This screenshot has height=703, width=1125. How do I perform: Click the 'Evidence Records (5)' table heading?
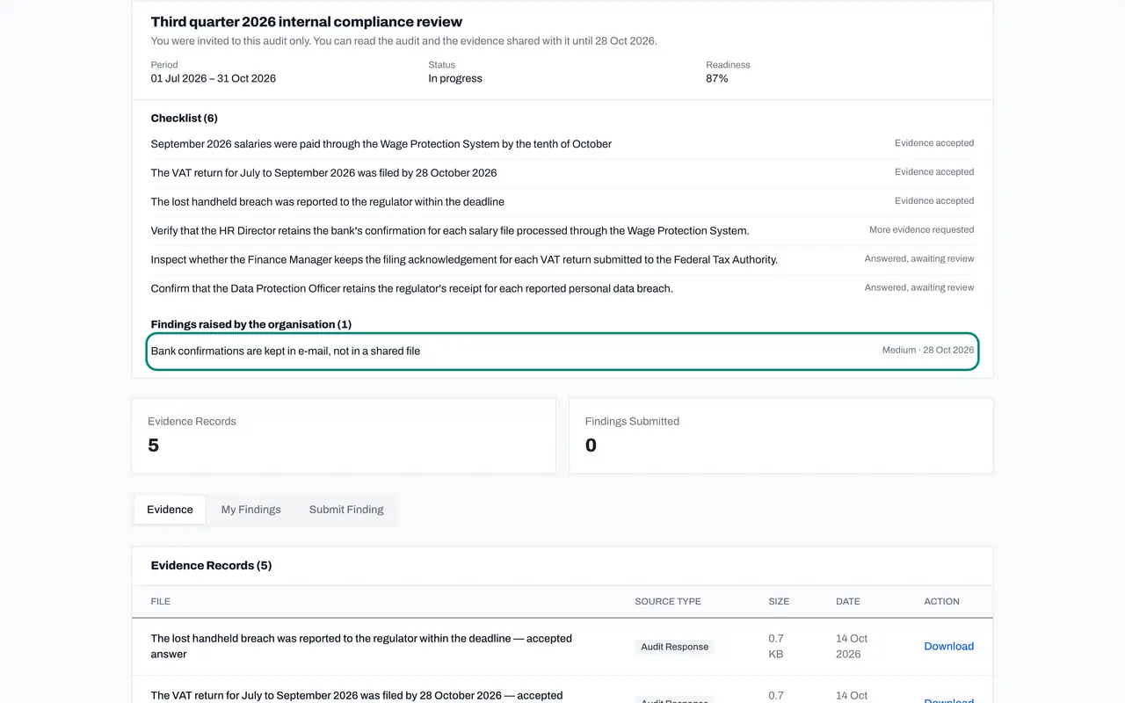(x=211, y=566)
